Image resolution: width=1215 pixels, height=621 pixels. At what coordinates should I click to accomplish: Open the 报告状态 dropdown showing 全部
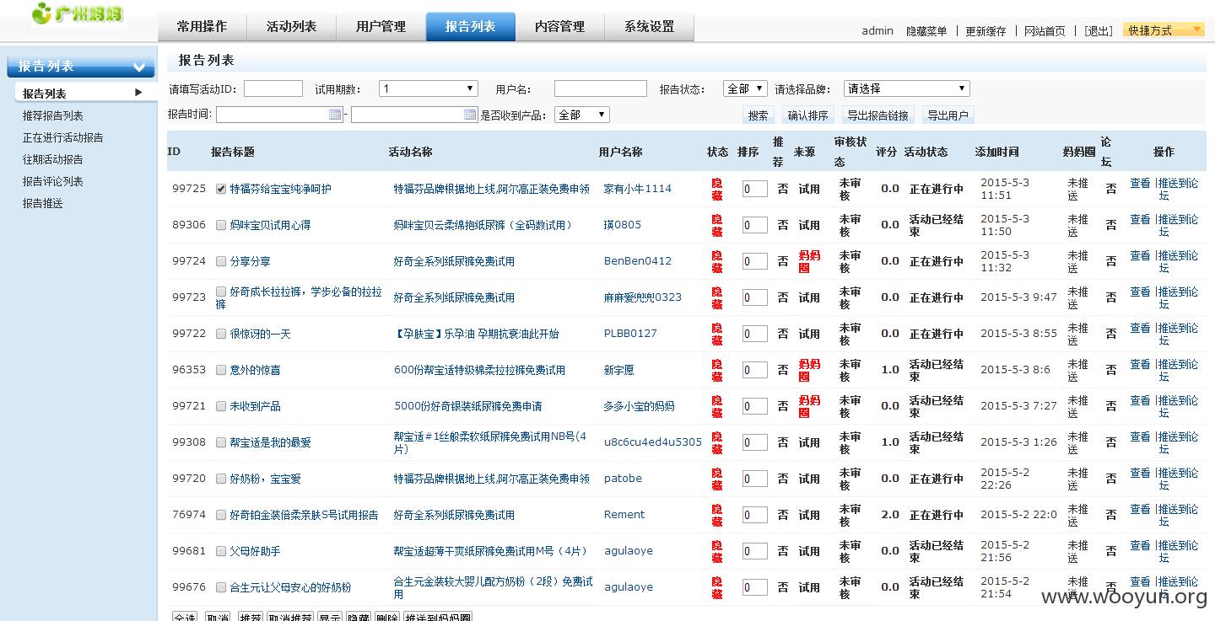pyautogui.click(x=745, y=88)
